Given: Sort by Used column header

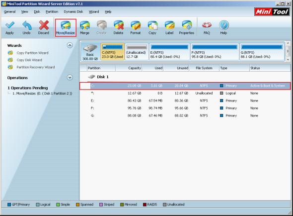Looking at the screenshot, I should [x=153, y=68].
